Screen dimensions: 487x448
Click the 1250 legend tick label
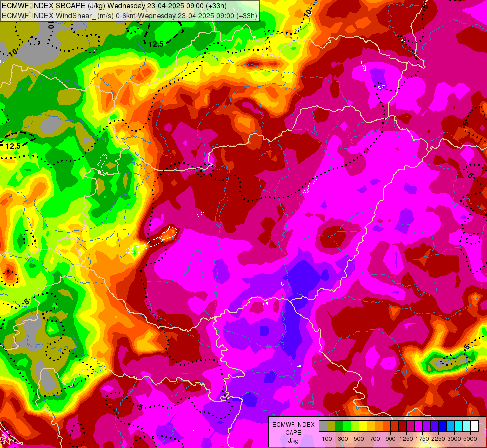point(406,439)
